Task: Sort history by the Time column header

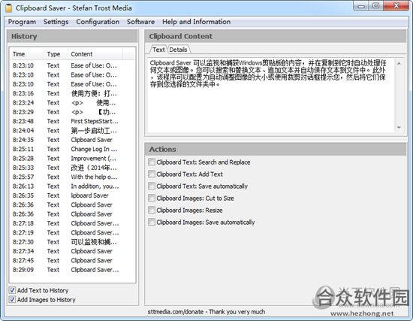Action: tap(27, 54)
